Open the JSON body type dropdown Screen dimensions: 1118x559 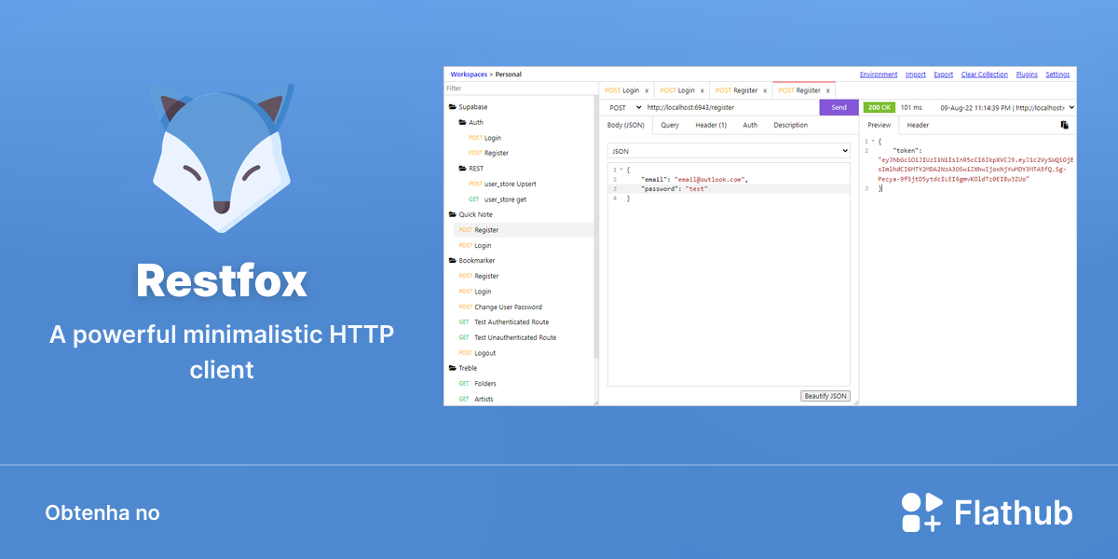pyautogui.click(x=729, y=151)
